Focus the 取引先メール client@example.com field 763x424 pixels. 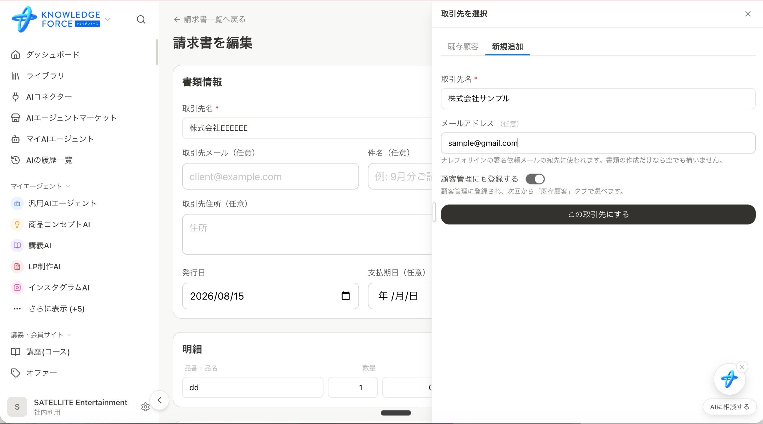(x=270, y=177)
